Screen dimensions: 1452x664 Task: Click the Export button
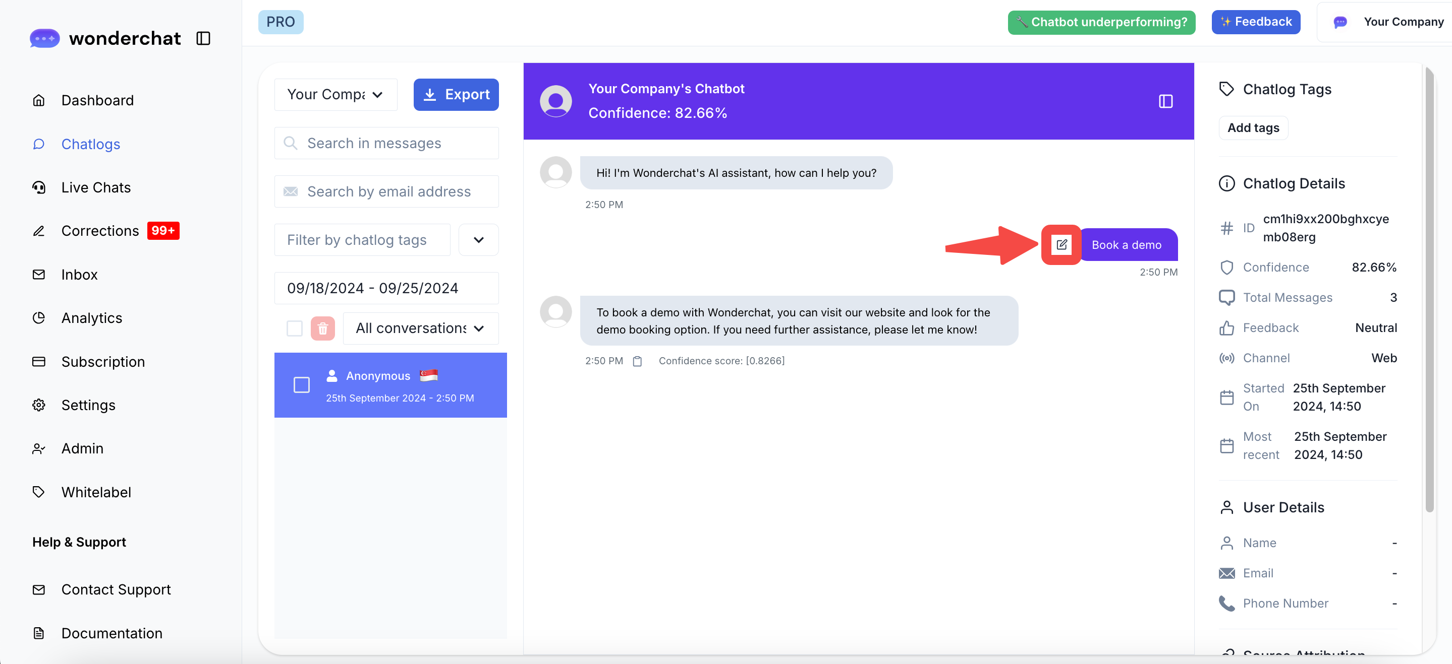pyautogui.click(x=456, y=95)
